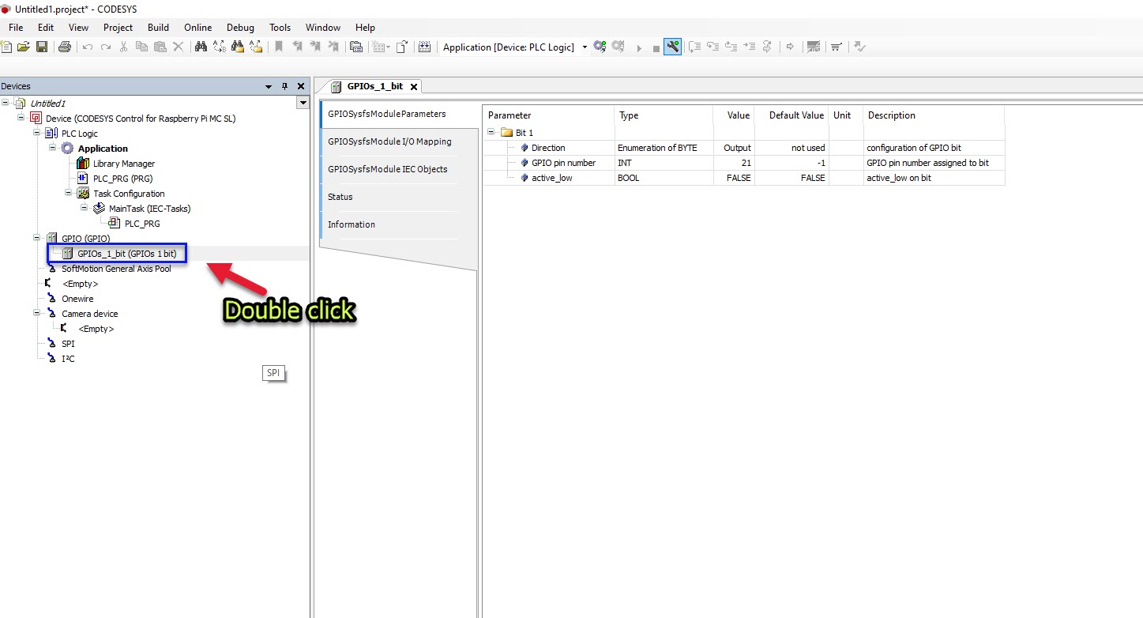Open the Application device dropdown arrow

click(x=585, y=47)
